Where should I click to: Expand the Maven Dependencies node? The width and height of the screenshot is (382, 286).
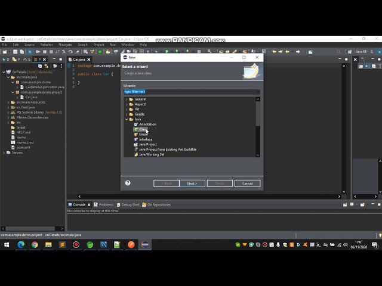point(8,117)
